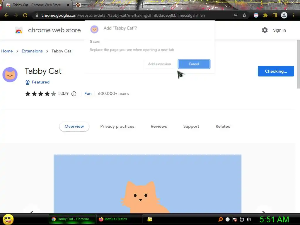Open Chrome three-dot menu
The image size is (300, 225).
point(294,15)
